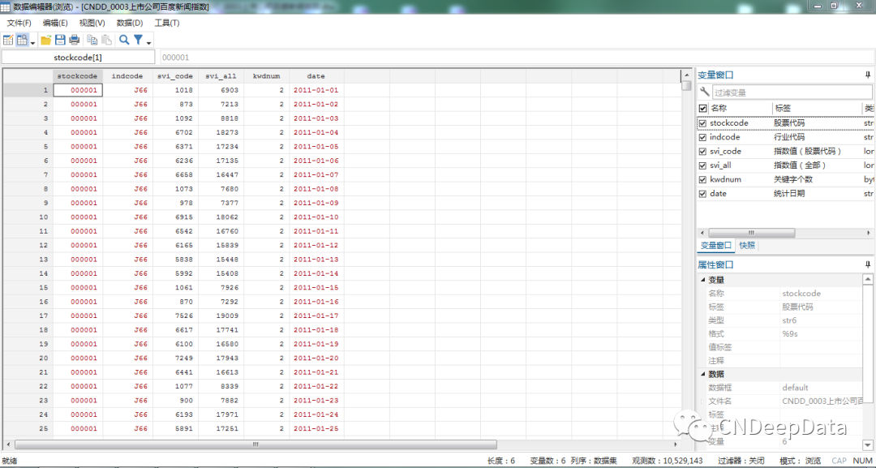Screen dimensions: 876x468
Task: Click the 格式 value %9s
Action: [792, 333]
